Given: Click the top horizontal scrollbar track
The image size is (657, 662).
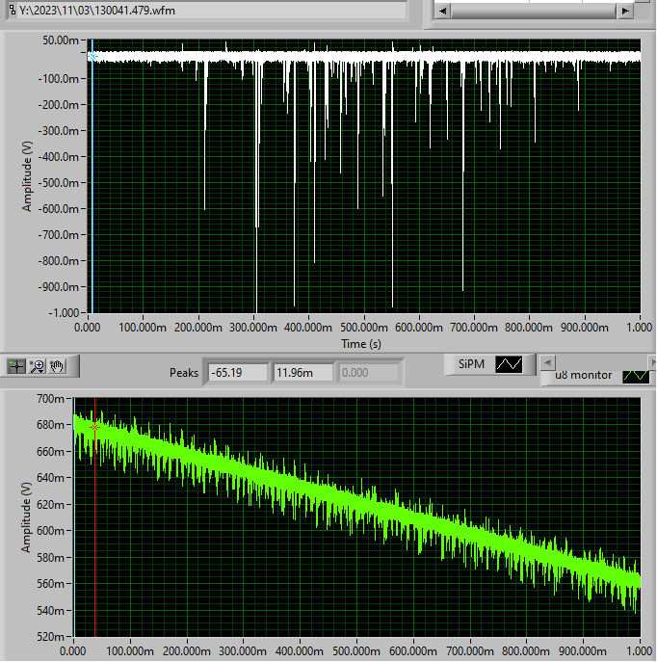Looking at the screenshot, I should [534, 12].
